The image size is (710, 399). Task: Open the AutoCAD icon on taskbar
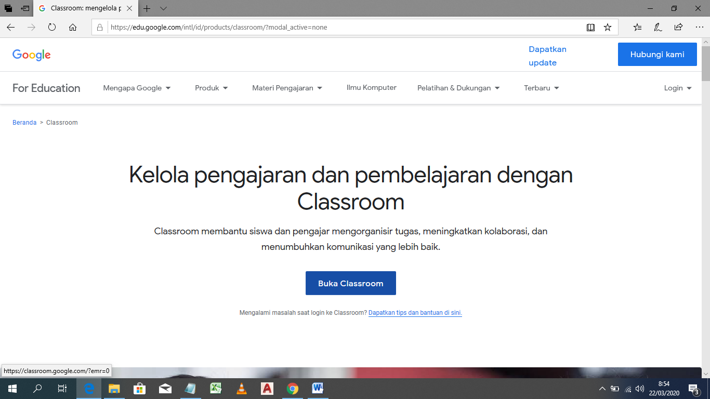[x=267, y=389]
